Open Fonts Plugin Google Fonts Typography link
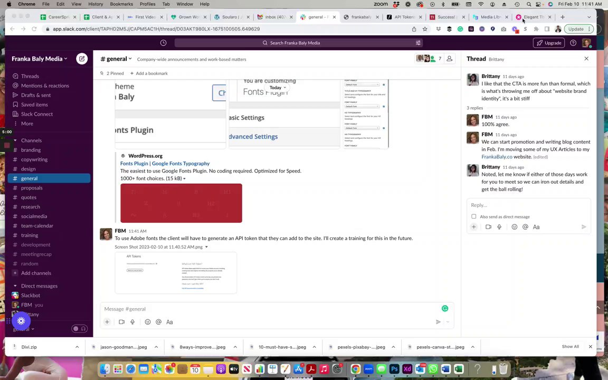The width and height of the screenshot is (608, 380). pyautogui.click(x=165, y=164)
